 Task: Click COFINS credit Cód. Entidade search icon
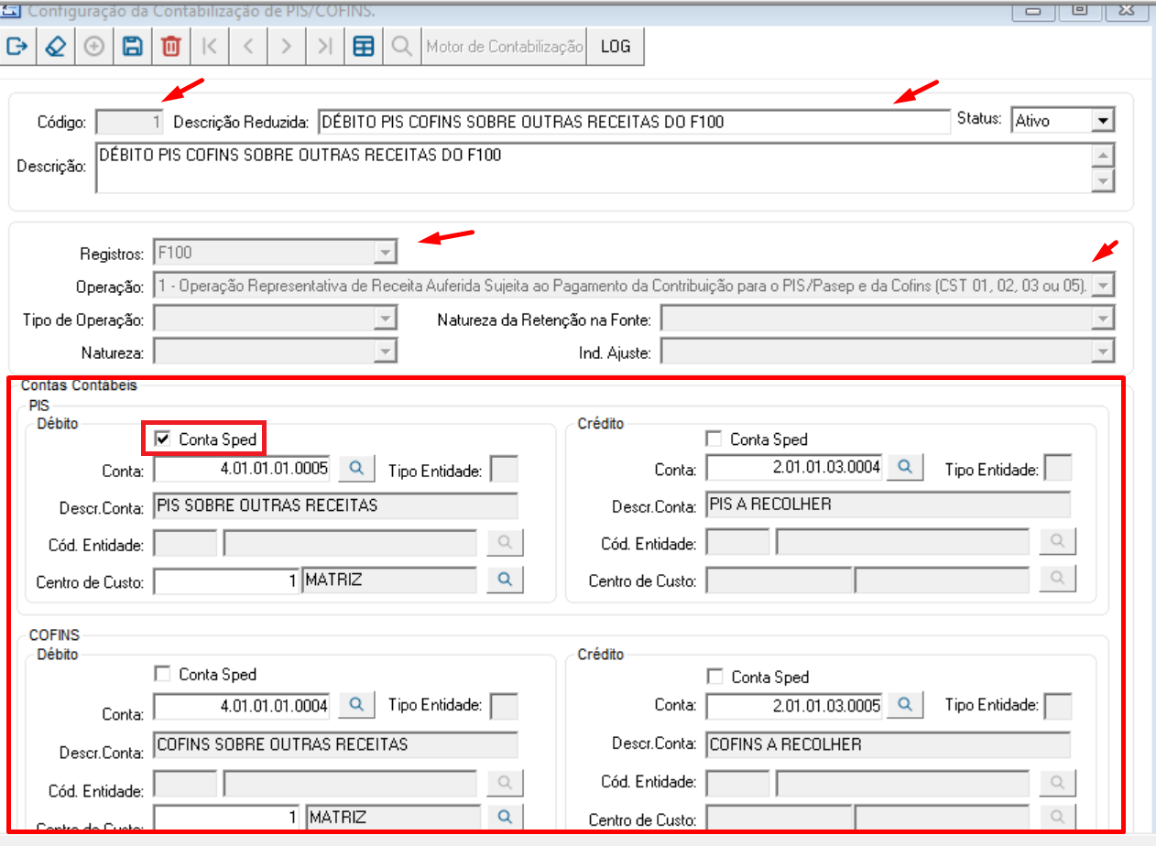1057,783
